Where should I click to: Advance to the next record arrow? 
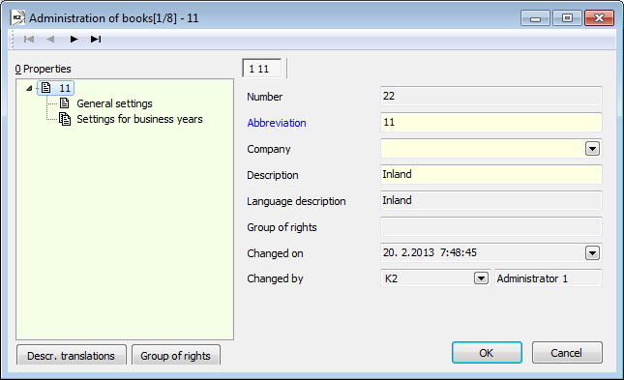[74, 39]
